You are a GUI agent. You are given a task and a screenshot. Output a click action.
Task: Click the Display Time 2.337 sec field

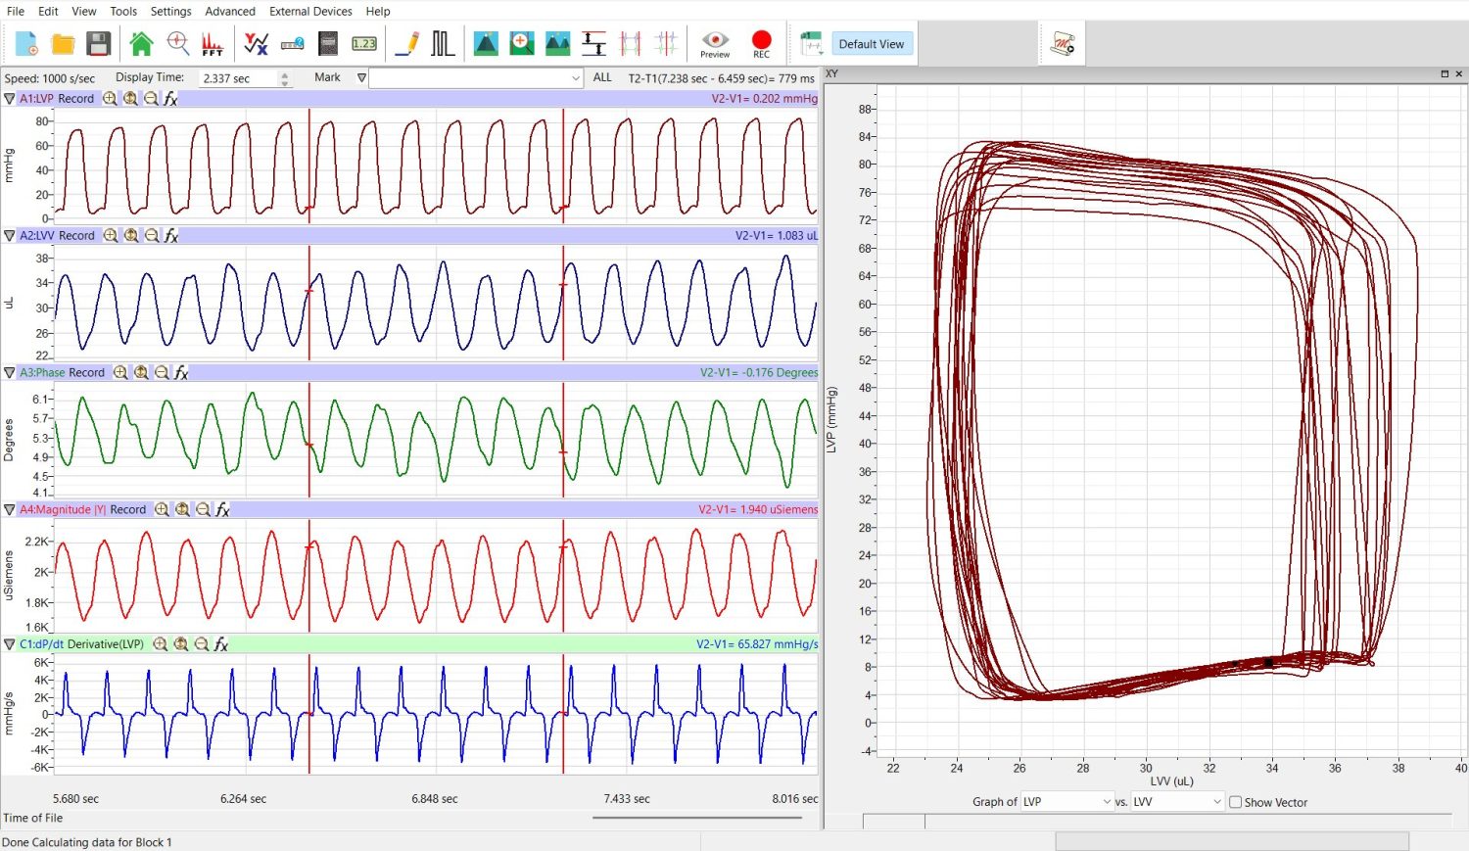(x=239, y=78)
